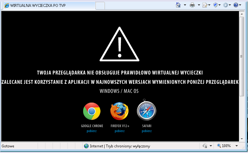Screen dimensions: 248x153
Task: Click the zoom magnifier icon in status bar
Action: tap(219, 146)
